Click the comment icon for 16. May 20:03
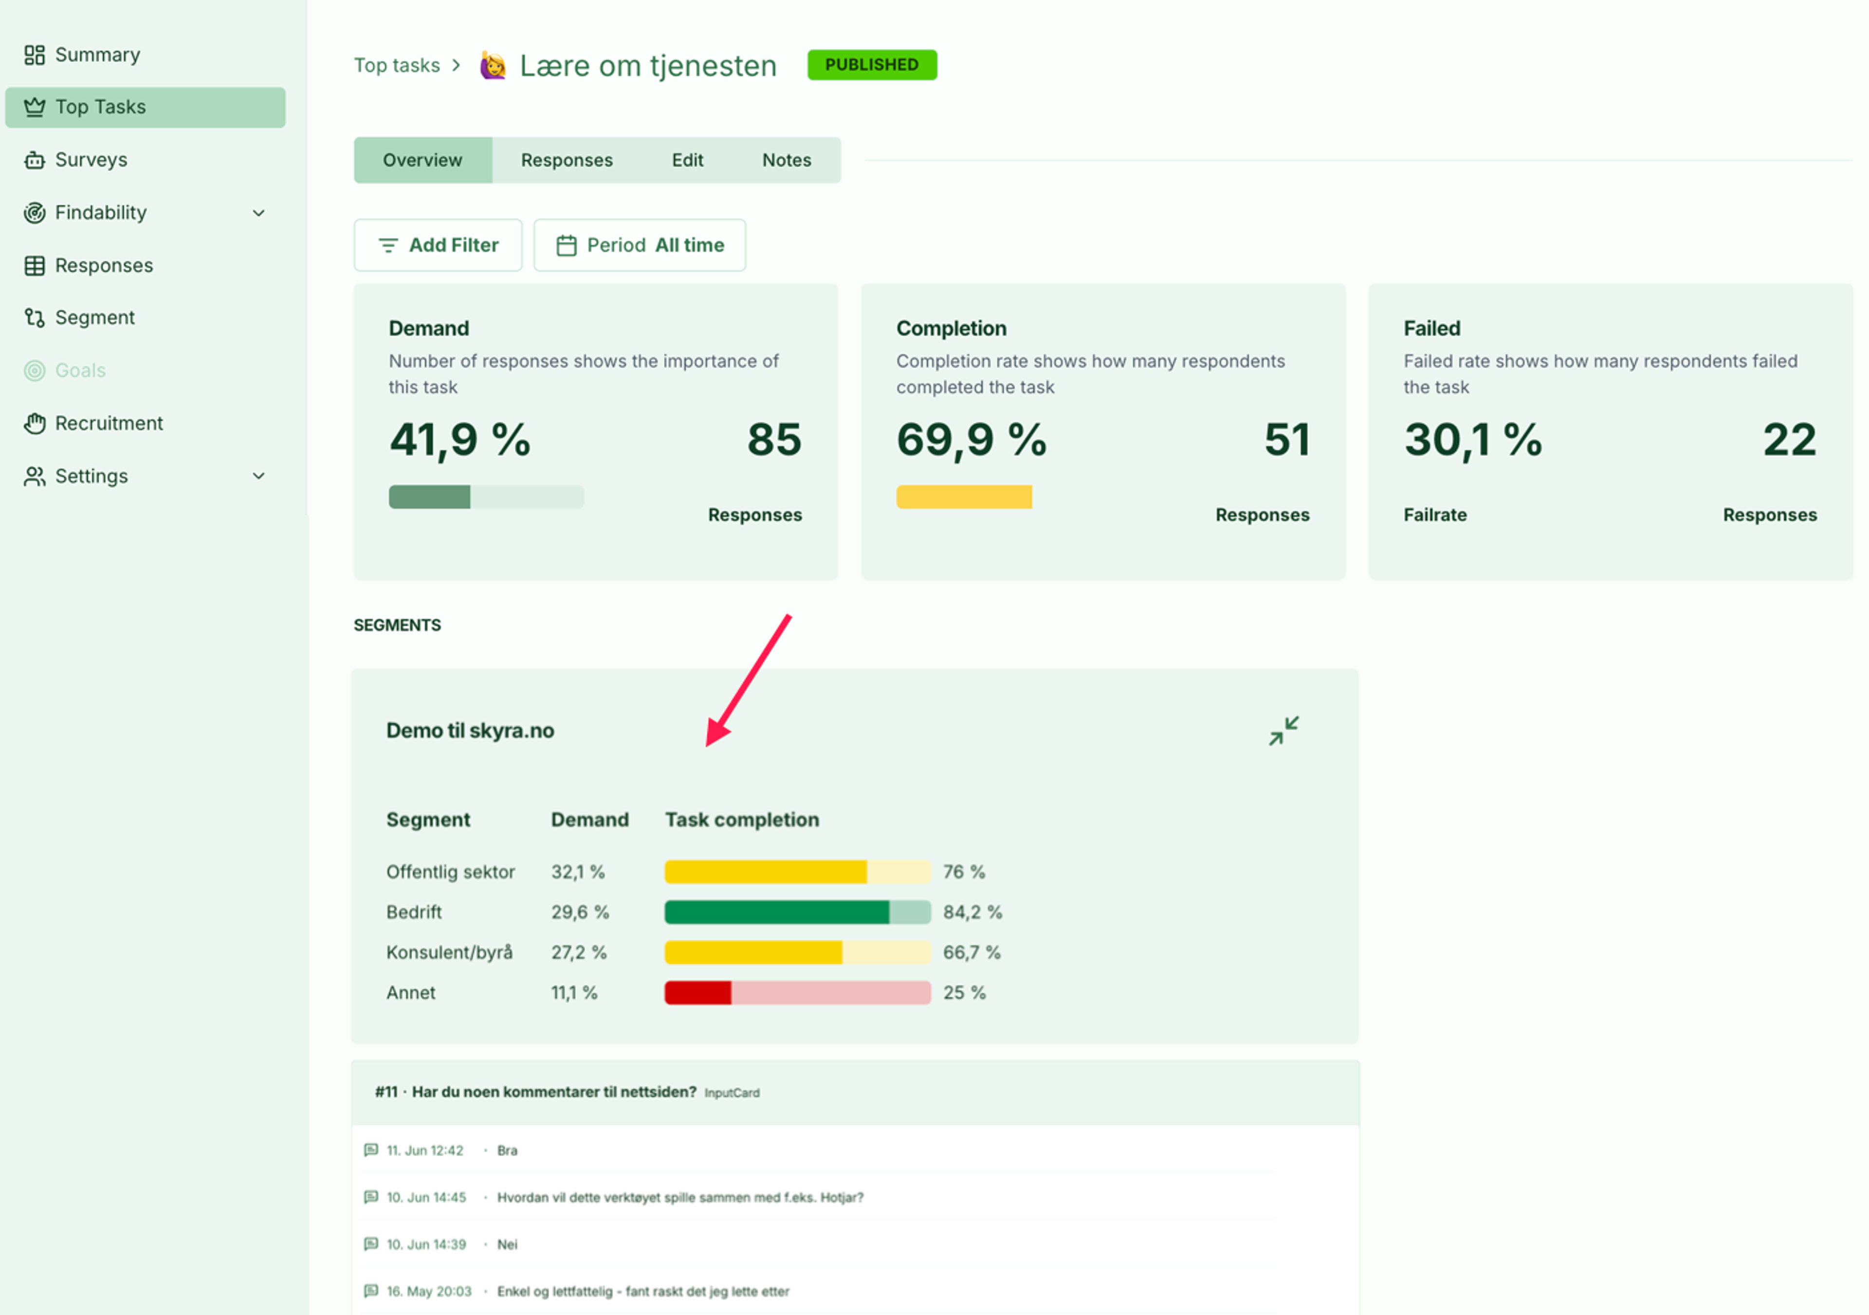Screen dimensions: 1869x1315 tap(371, 1292)
